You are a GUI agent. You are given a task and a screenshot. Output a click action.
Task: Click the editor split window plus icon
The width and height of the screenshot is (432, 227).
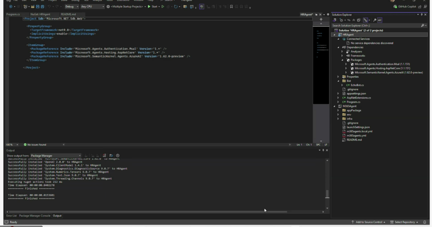321,19
